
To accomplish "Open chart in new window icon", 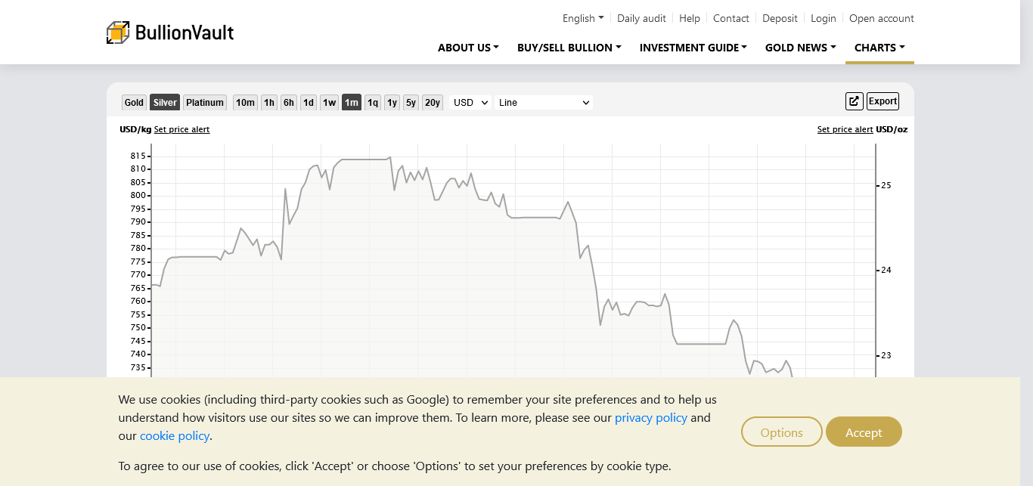I will click(854, 101).
